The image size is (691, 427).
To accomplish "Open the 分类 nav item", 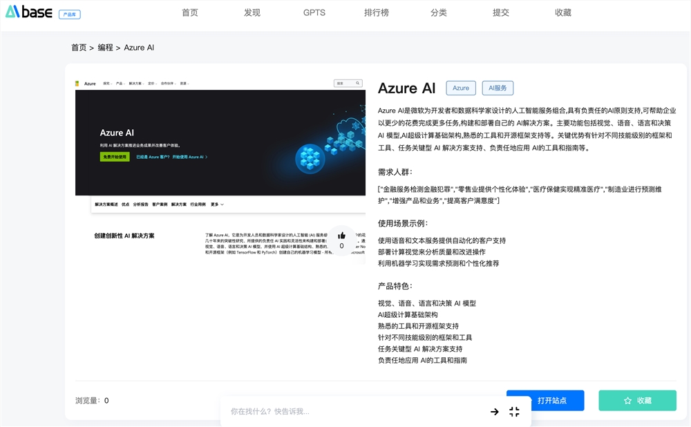I will coord(439,12).
